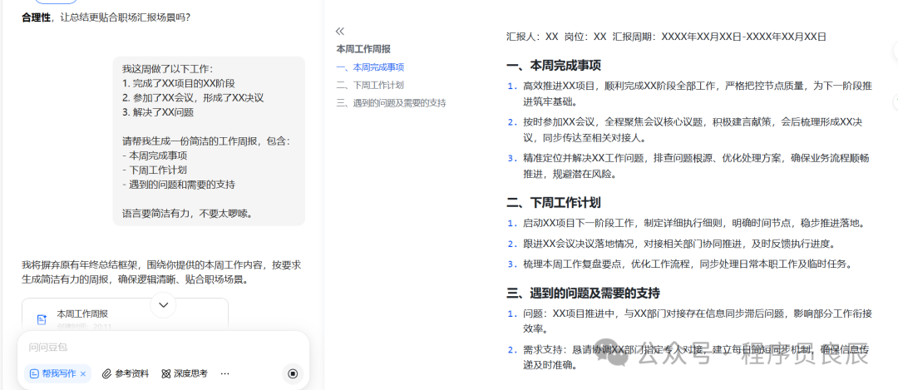898x390 pixels.
Task: Click the user message bubble 我这周做了以下工作
Action: tap(209, 141)
